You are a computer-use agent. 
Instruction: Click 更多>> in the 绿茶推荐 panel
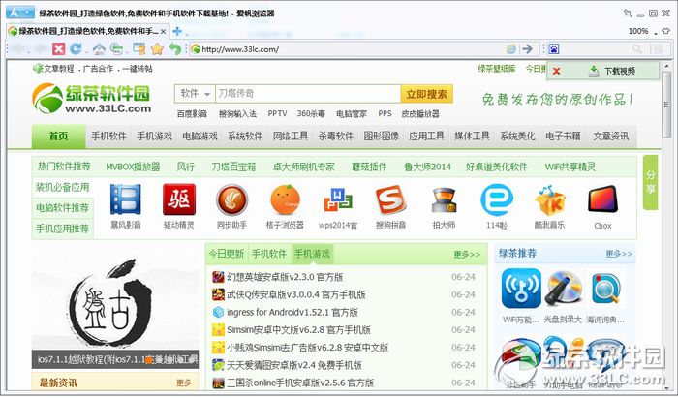pyautogui.click(x=619, y=254)
